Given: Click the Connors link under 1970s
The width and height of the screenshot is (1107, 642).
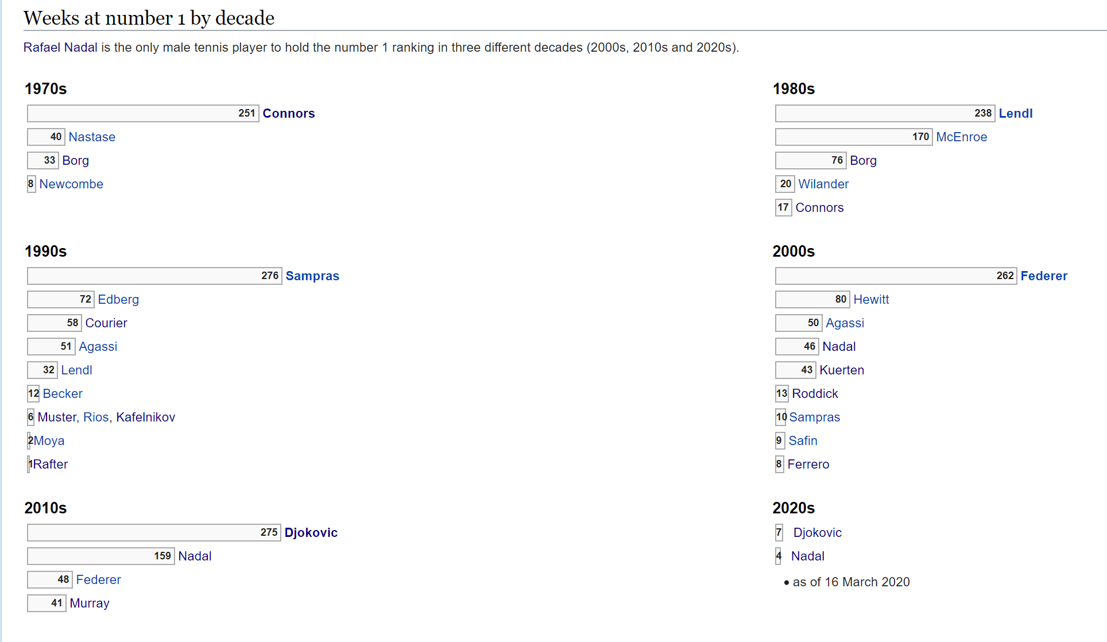Looking at the screenshot, I should [x=288, y=114].
